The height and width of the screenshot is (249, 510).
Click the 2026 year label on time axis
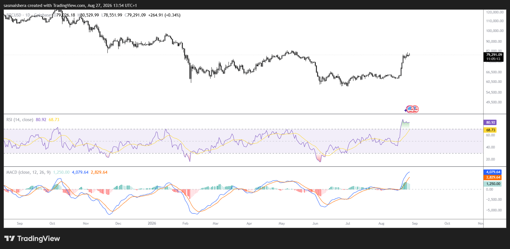pos(152,223)
